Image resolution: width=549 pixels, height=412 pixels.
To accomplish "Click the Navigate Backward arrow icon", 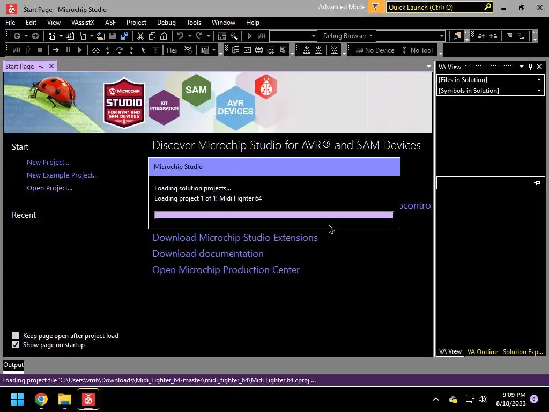I will coord(17,36).
